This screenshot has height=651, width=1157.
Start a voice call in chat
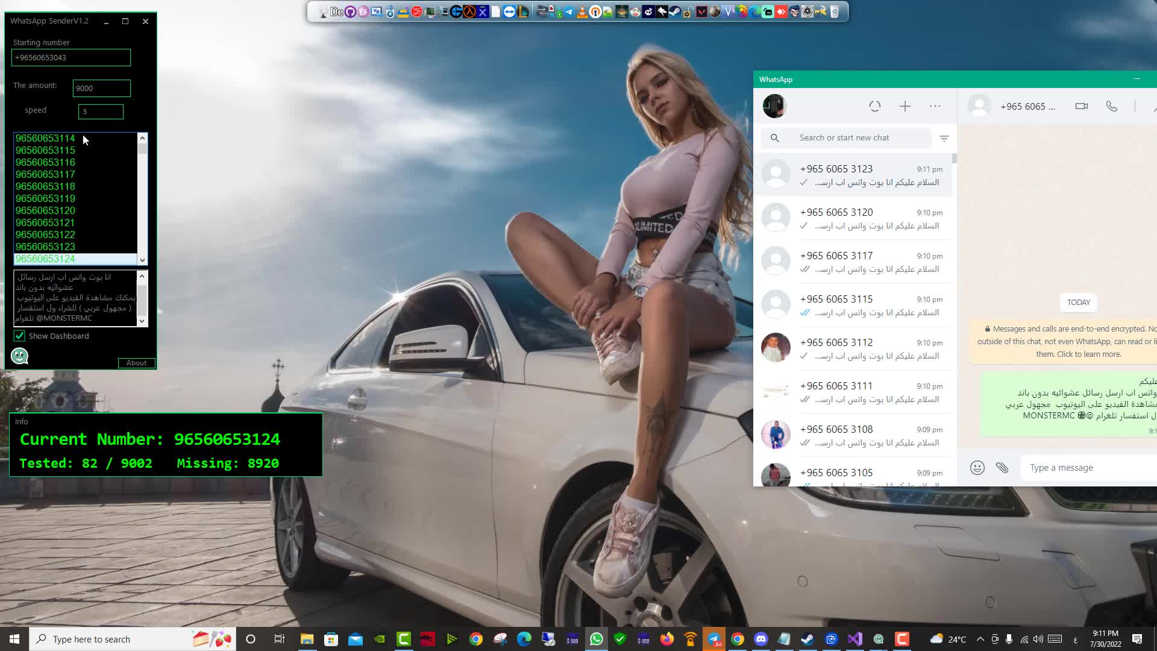[x=1112, y=106]
